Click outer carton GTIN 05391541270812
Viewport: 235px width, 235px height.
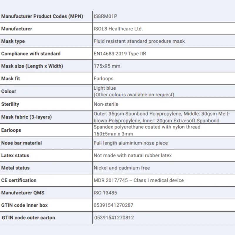114,218
